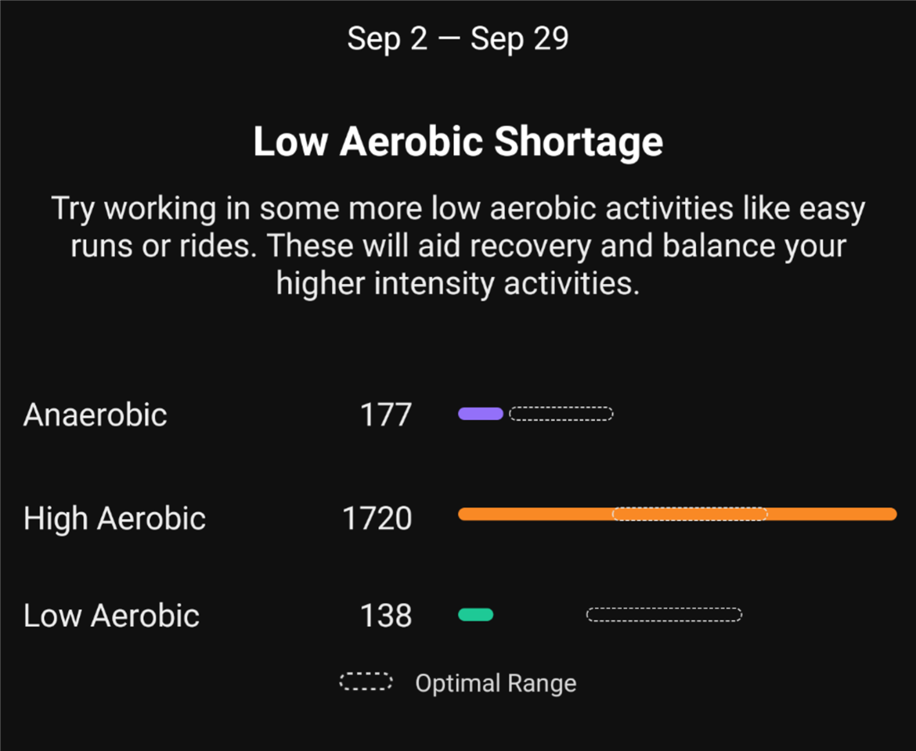Tap the Low Aerobic value 138

(385, 616)
